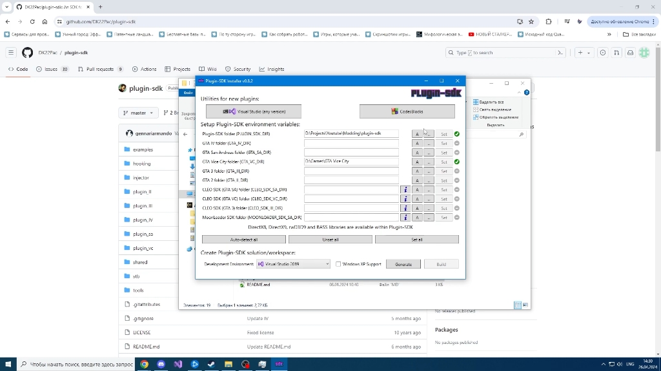Go back in Chrome
The height and width of the screenshot is (371, 661).
click(8, 21)
